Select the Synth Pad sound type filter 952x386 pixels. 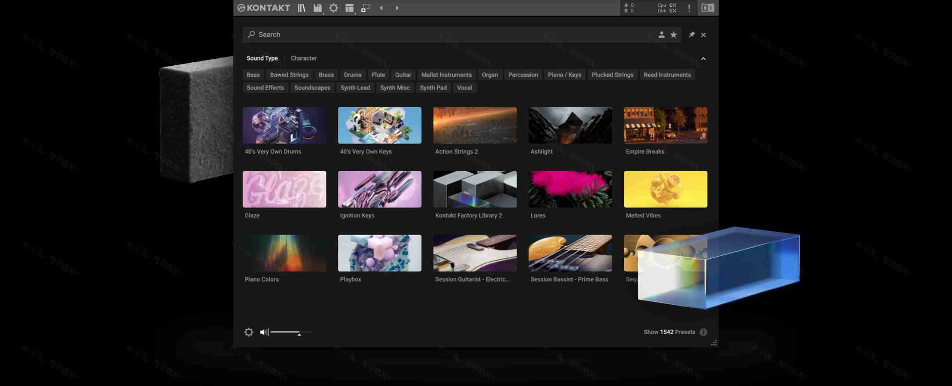(433, 88)
